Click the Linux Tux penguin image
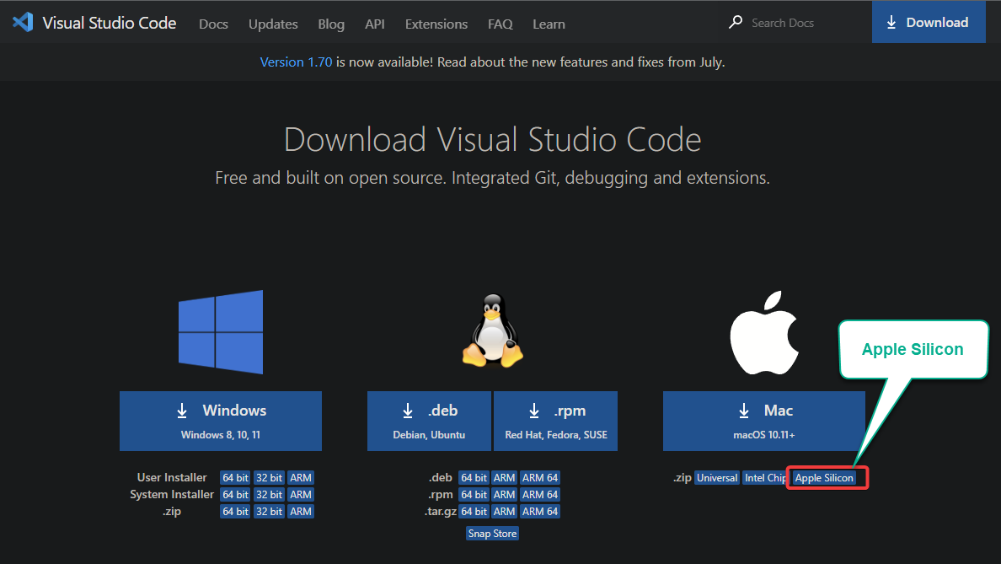This screenshot has width=1001, height=564. (x=493, y=330)
